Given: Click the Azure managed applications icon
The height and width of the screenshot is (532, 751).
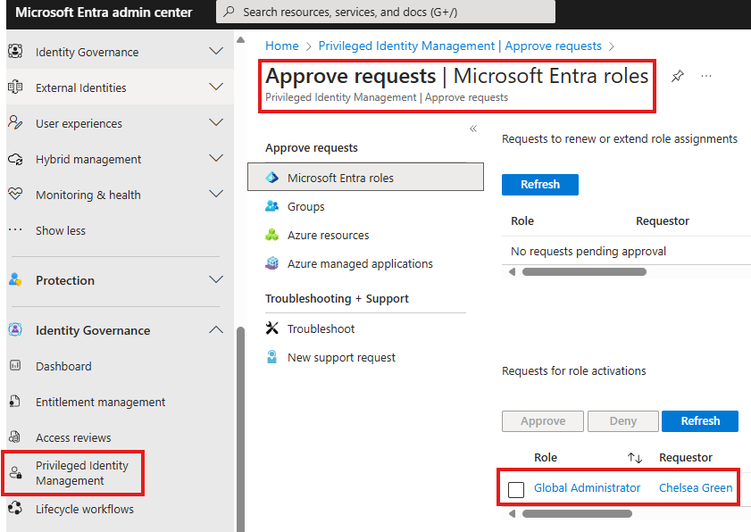Looking at the screenshot, I should pyautogui.click(x=272, y=263).
